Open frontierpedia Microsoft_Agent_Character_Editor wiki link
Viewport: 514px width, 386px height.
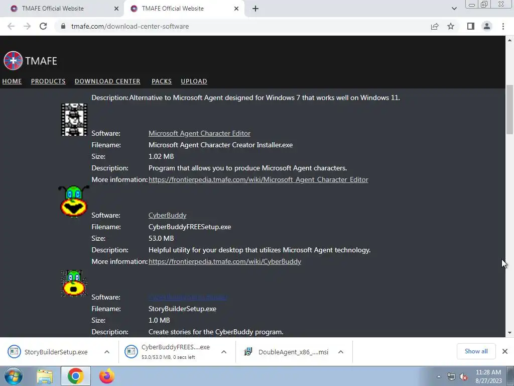pyautogui.click(x=259, y=179)
